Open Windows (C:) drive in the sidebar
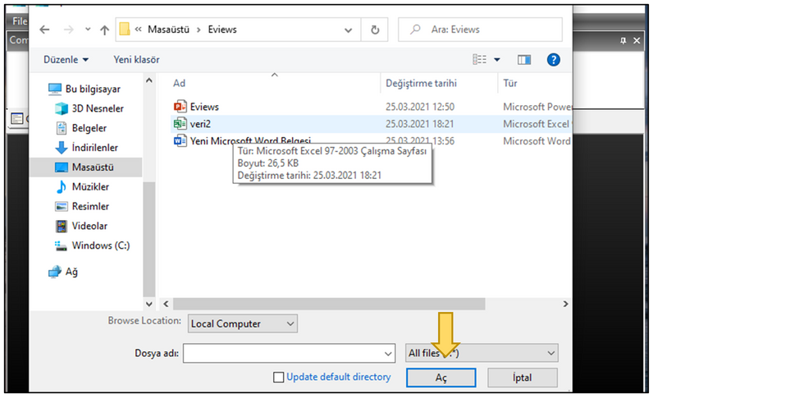 (x=92, y=245)
